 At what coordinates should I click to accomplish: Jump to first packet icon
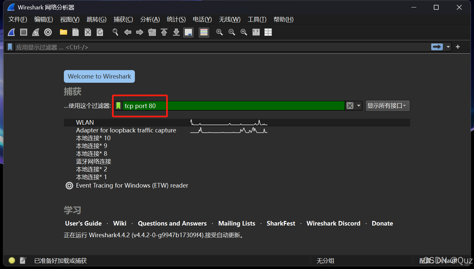pos(164,32)
